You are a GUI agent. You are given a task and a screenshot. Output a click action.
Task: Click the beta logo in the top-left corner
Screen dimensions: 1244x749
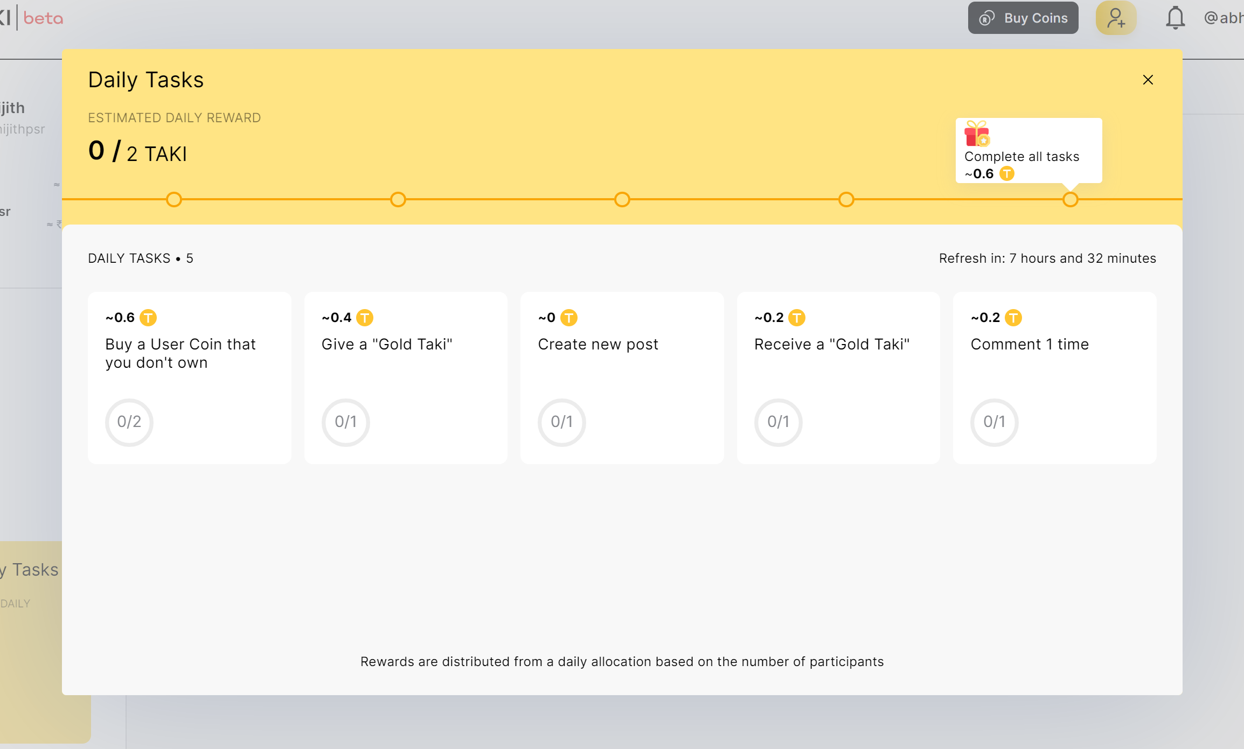pyautogui.click(x=32, y=18)
